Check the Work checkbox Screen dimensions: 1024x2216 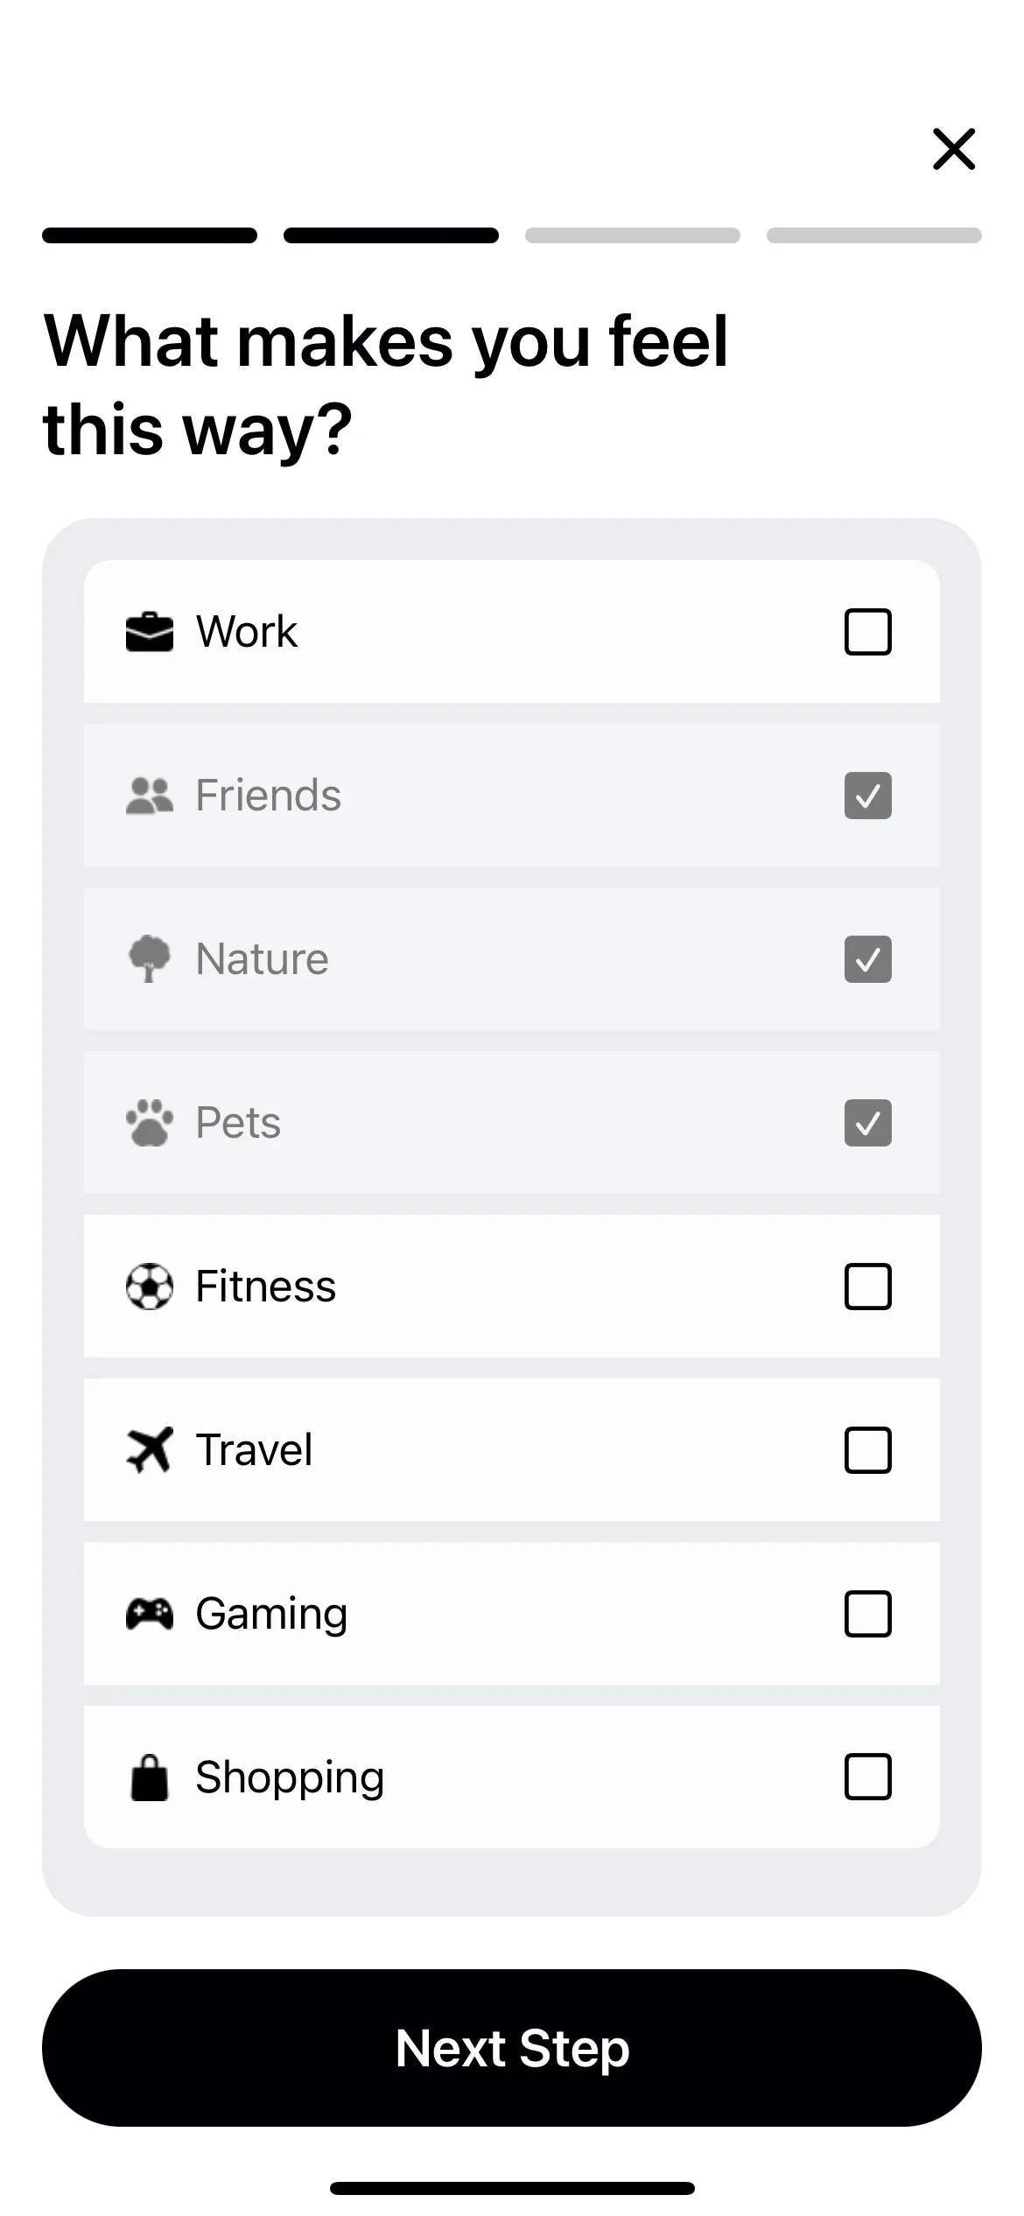pos(868,632)
